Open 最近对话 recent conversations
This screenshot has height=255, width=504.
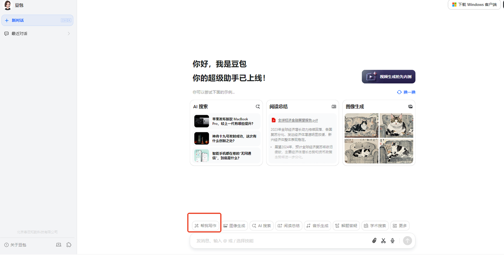click(x=37, y=34)
